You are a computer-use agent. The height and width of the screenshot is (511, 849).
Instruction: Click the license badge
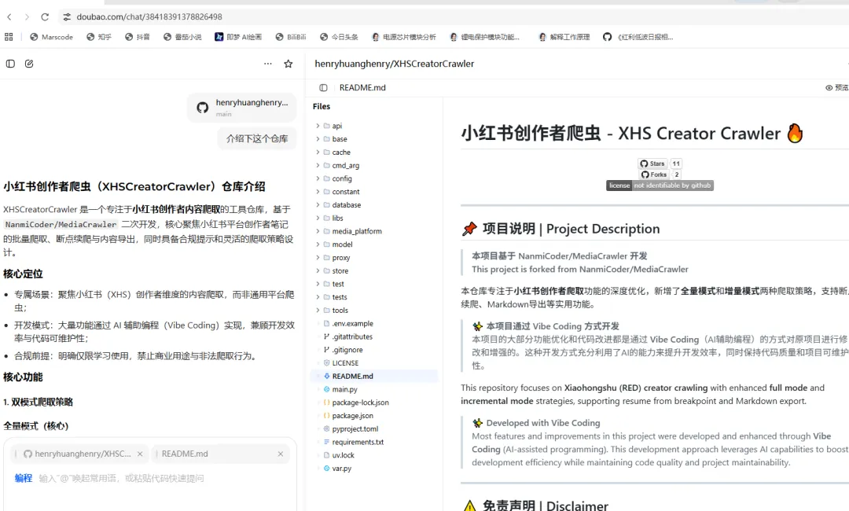[660, 186]
